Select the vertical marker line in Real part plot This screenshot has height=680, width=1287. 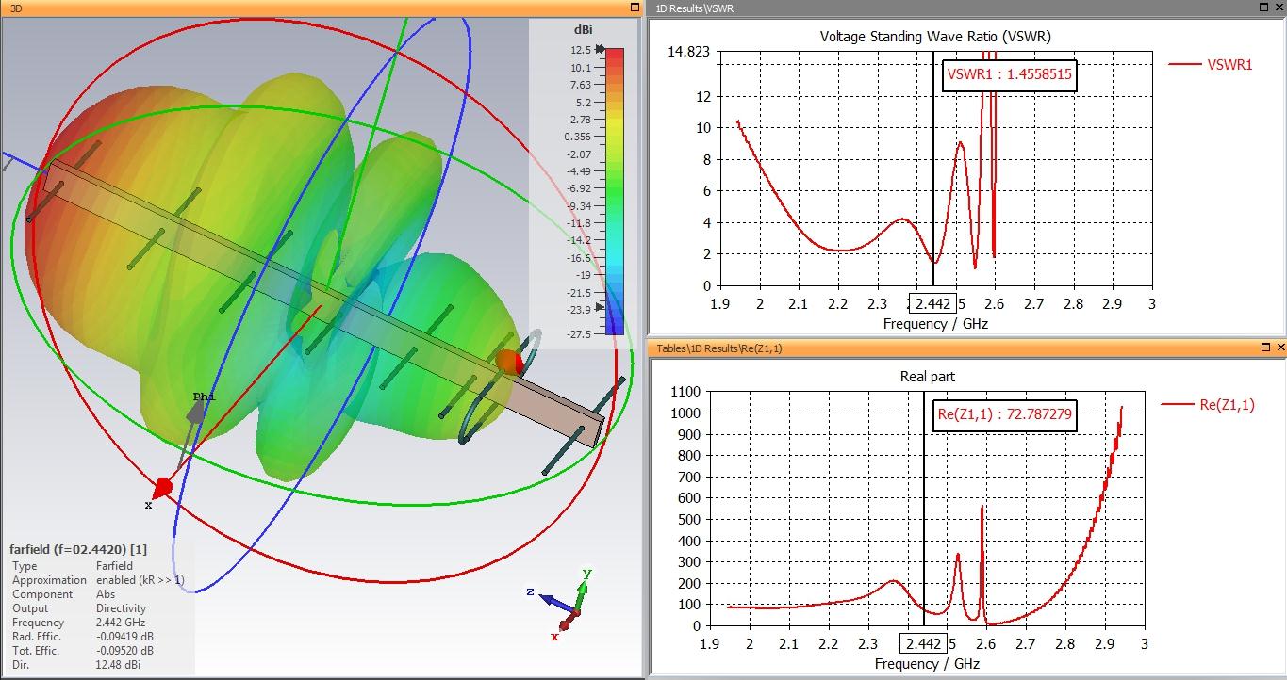pos(923,509)
